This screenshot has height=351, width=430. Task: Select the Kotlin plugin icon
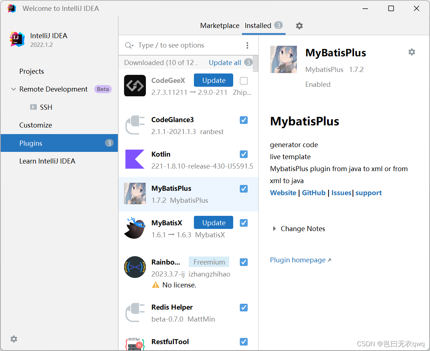[x=135, y=159]
